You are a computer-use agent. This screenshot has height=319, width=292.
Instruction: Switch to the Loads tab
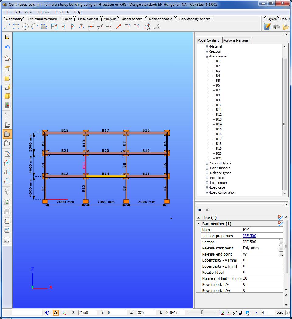(68, 19)
